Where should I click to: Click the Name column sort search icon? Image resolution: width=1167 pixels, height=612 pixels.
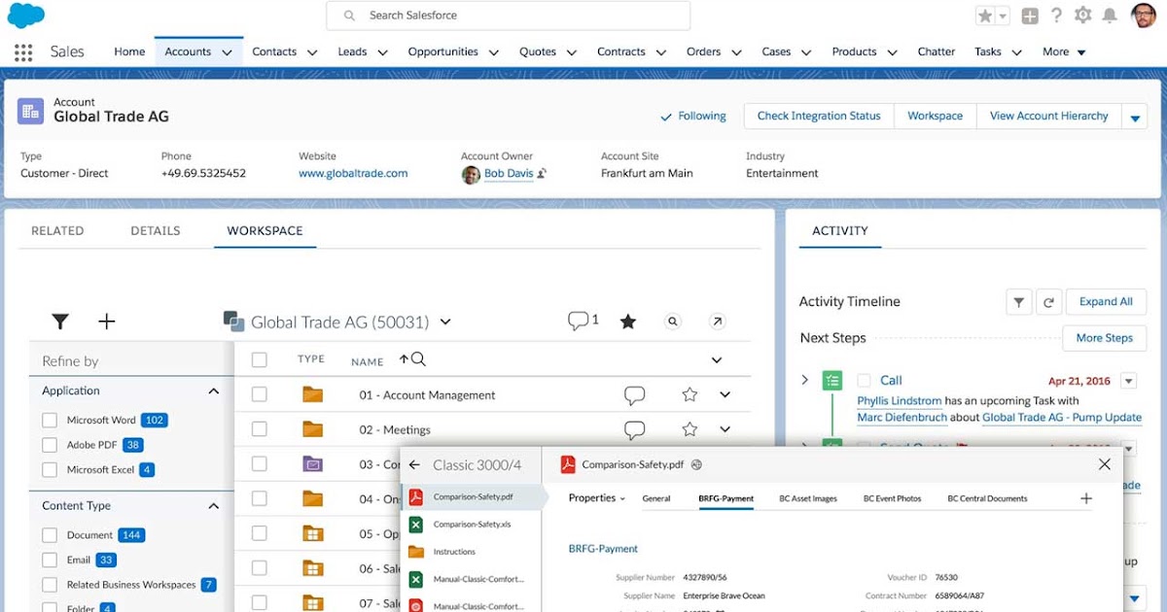click(x=418, y=359)
